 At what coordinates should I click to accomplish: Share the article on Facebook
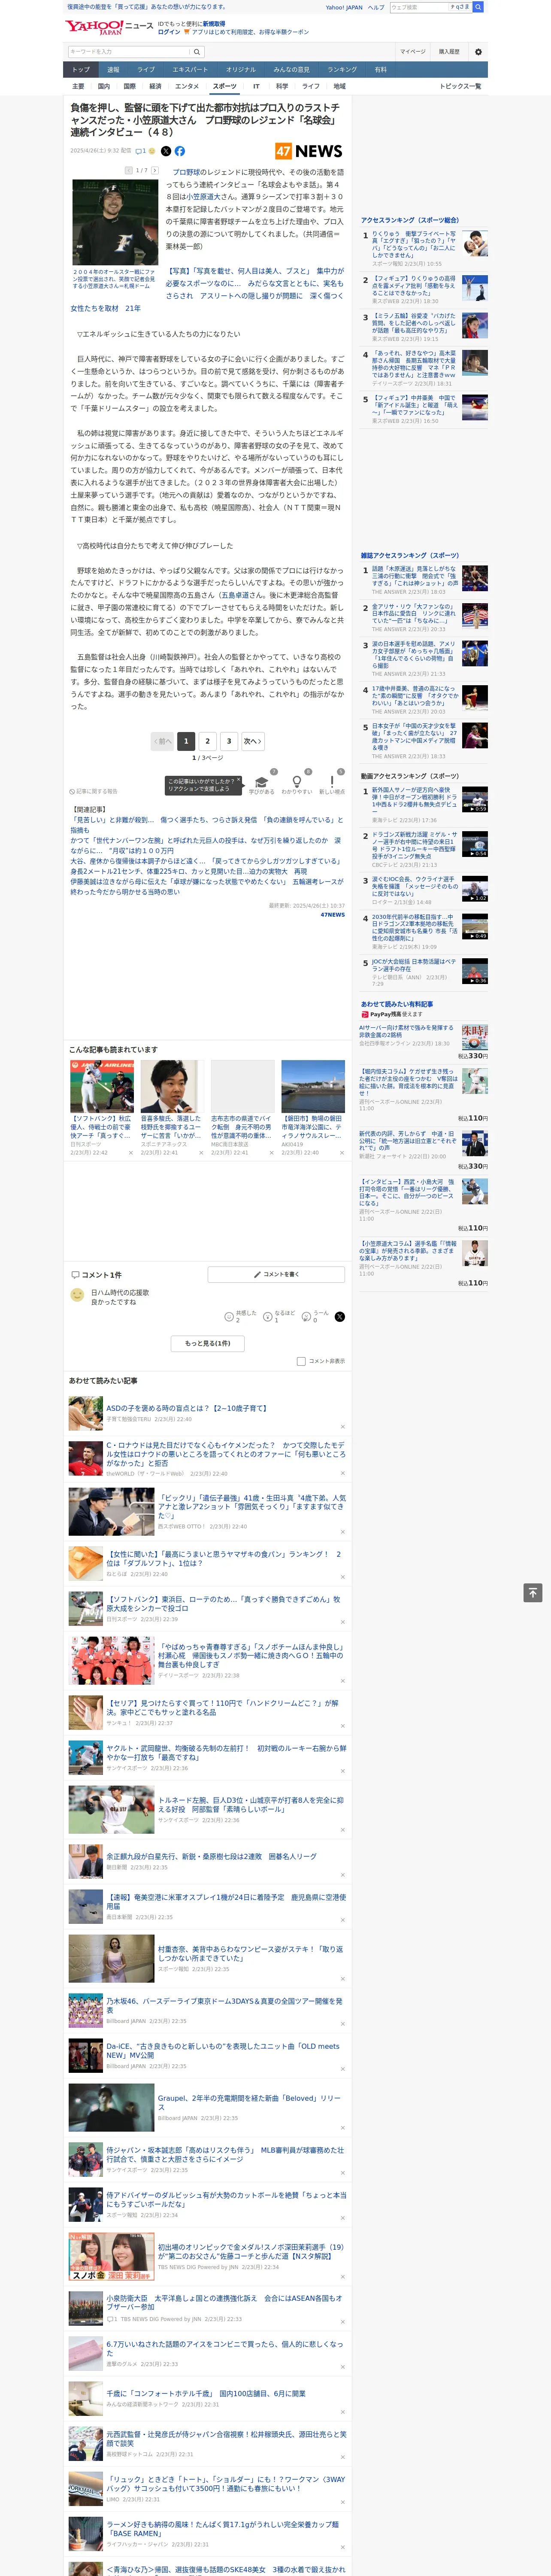[x=180, y=151]
